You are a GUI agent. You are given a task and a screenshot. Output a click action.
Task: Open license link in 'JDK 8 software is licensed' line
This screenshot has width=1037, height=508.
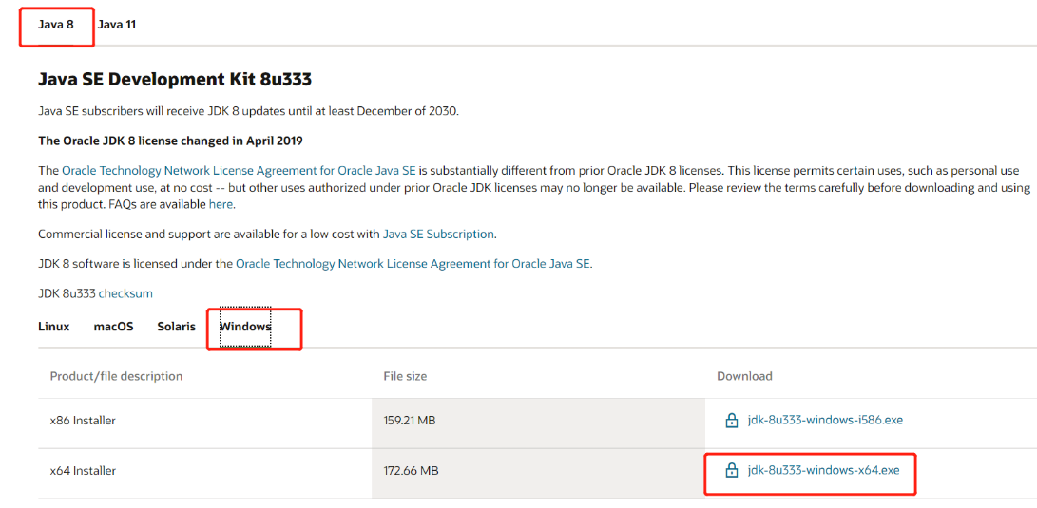413,264
